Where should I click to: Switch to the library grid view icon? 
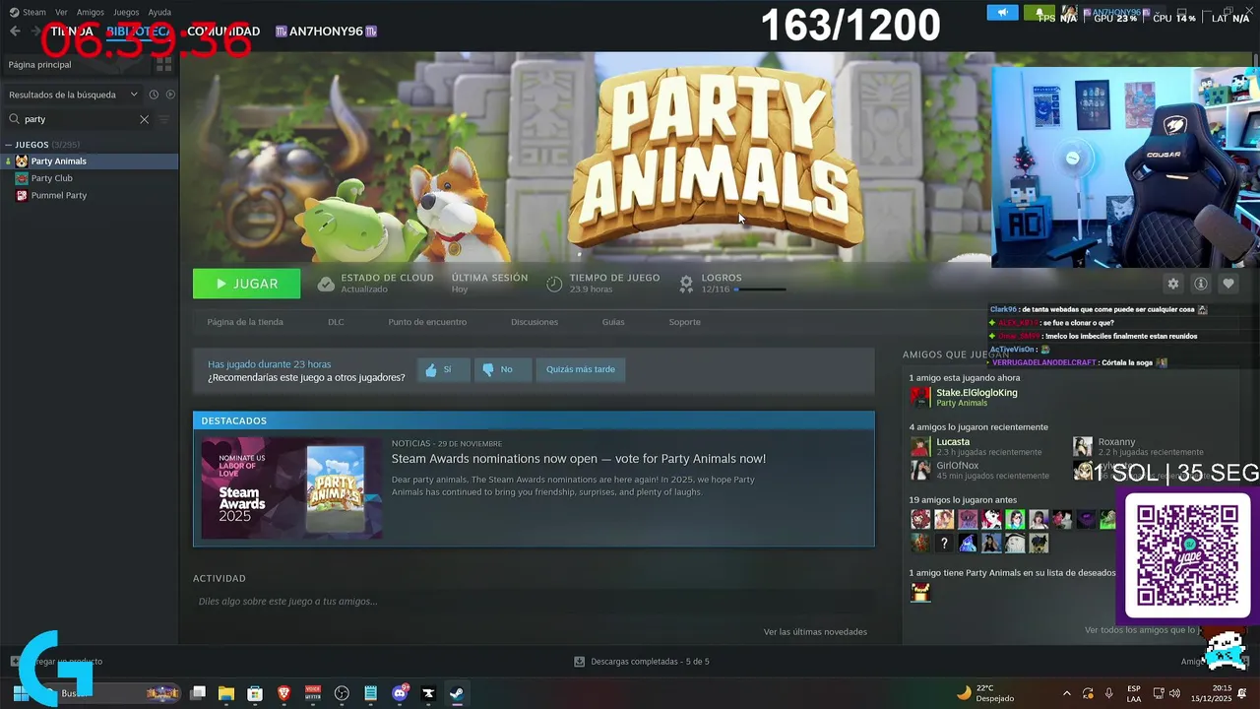point(163,64)
